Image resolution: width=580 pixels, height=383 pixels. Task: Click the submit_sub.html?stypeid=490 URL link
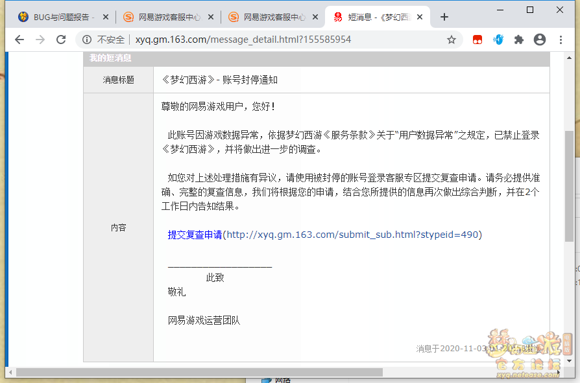click(352, 235)
